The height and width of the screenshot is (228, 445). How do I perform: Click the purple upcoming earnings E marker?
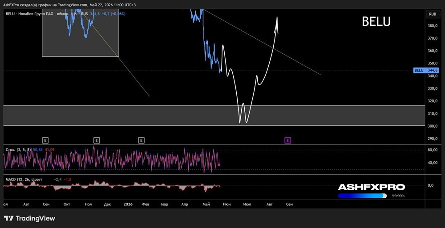pos(288,140)
